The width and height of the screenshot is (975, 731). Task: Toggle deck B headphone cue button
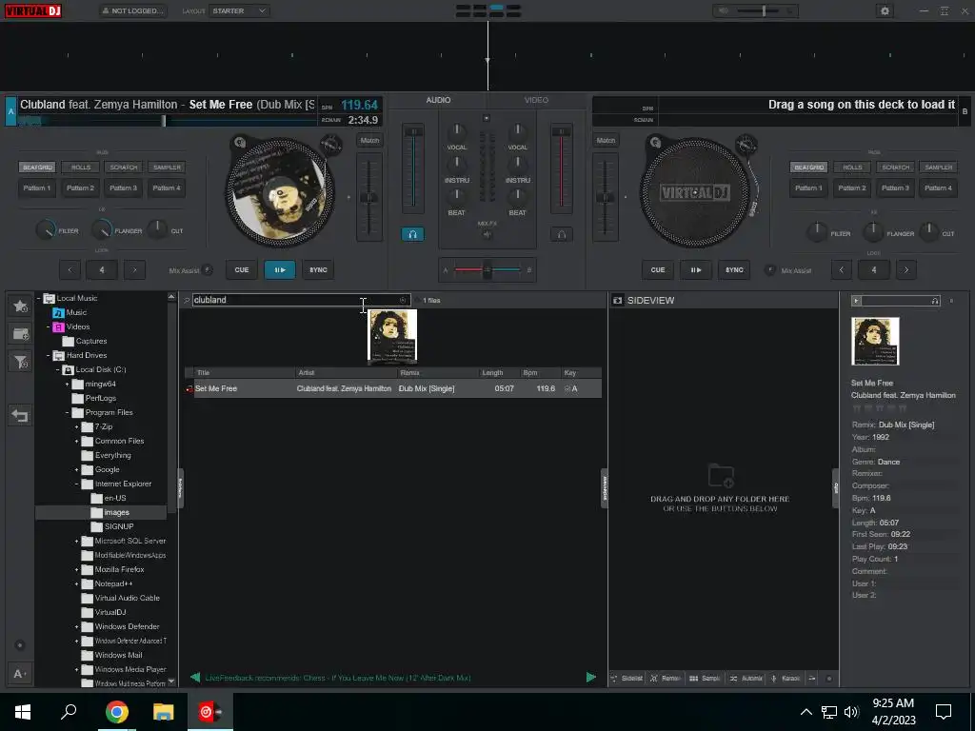562,234
